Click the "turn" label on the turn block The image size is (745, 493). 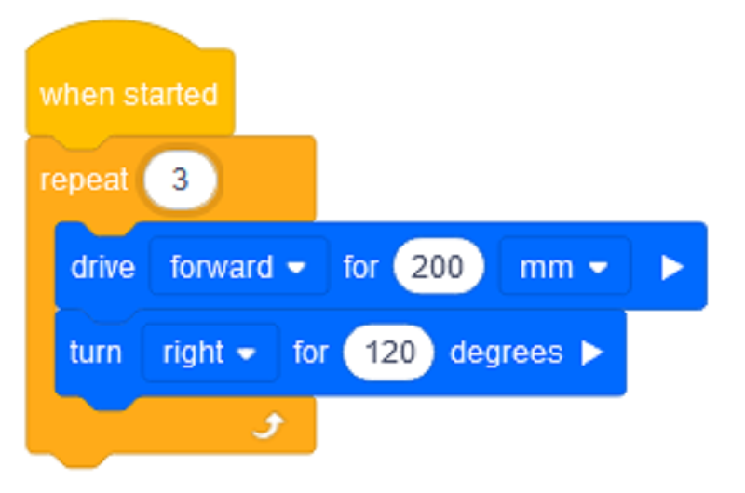(x=95, y=353)
